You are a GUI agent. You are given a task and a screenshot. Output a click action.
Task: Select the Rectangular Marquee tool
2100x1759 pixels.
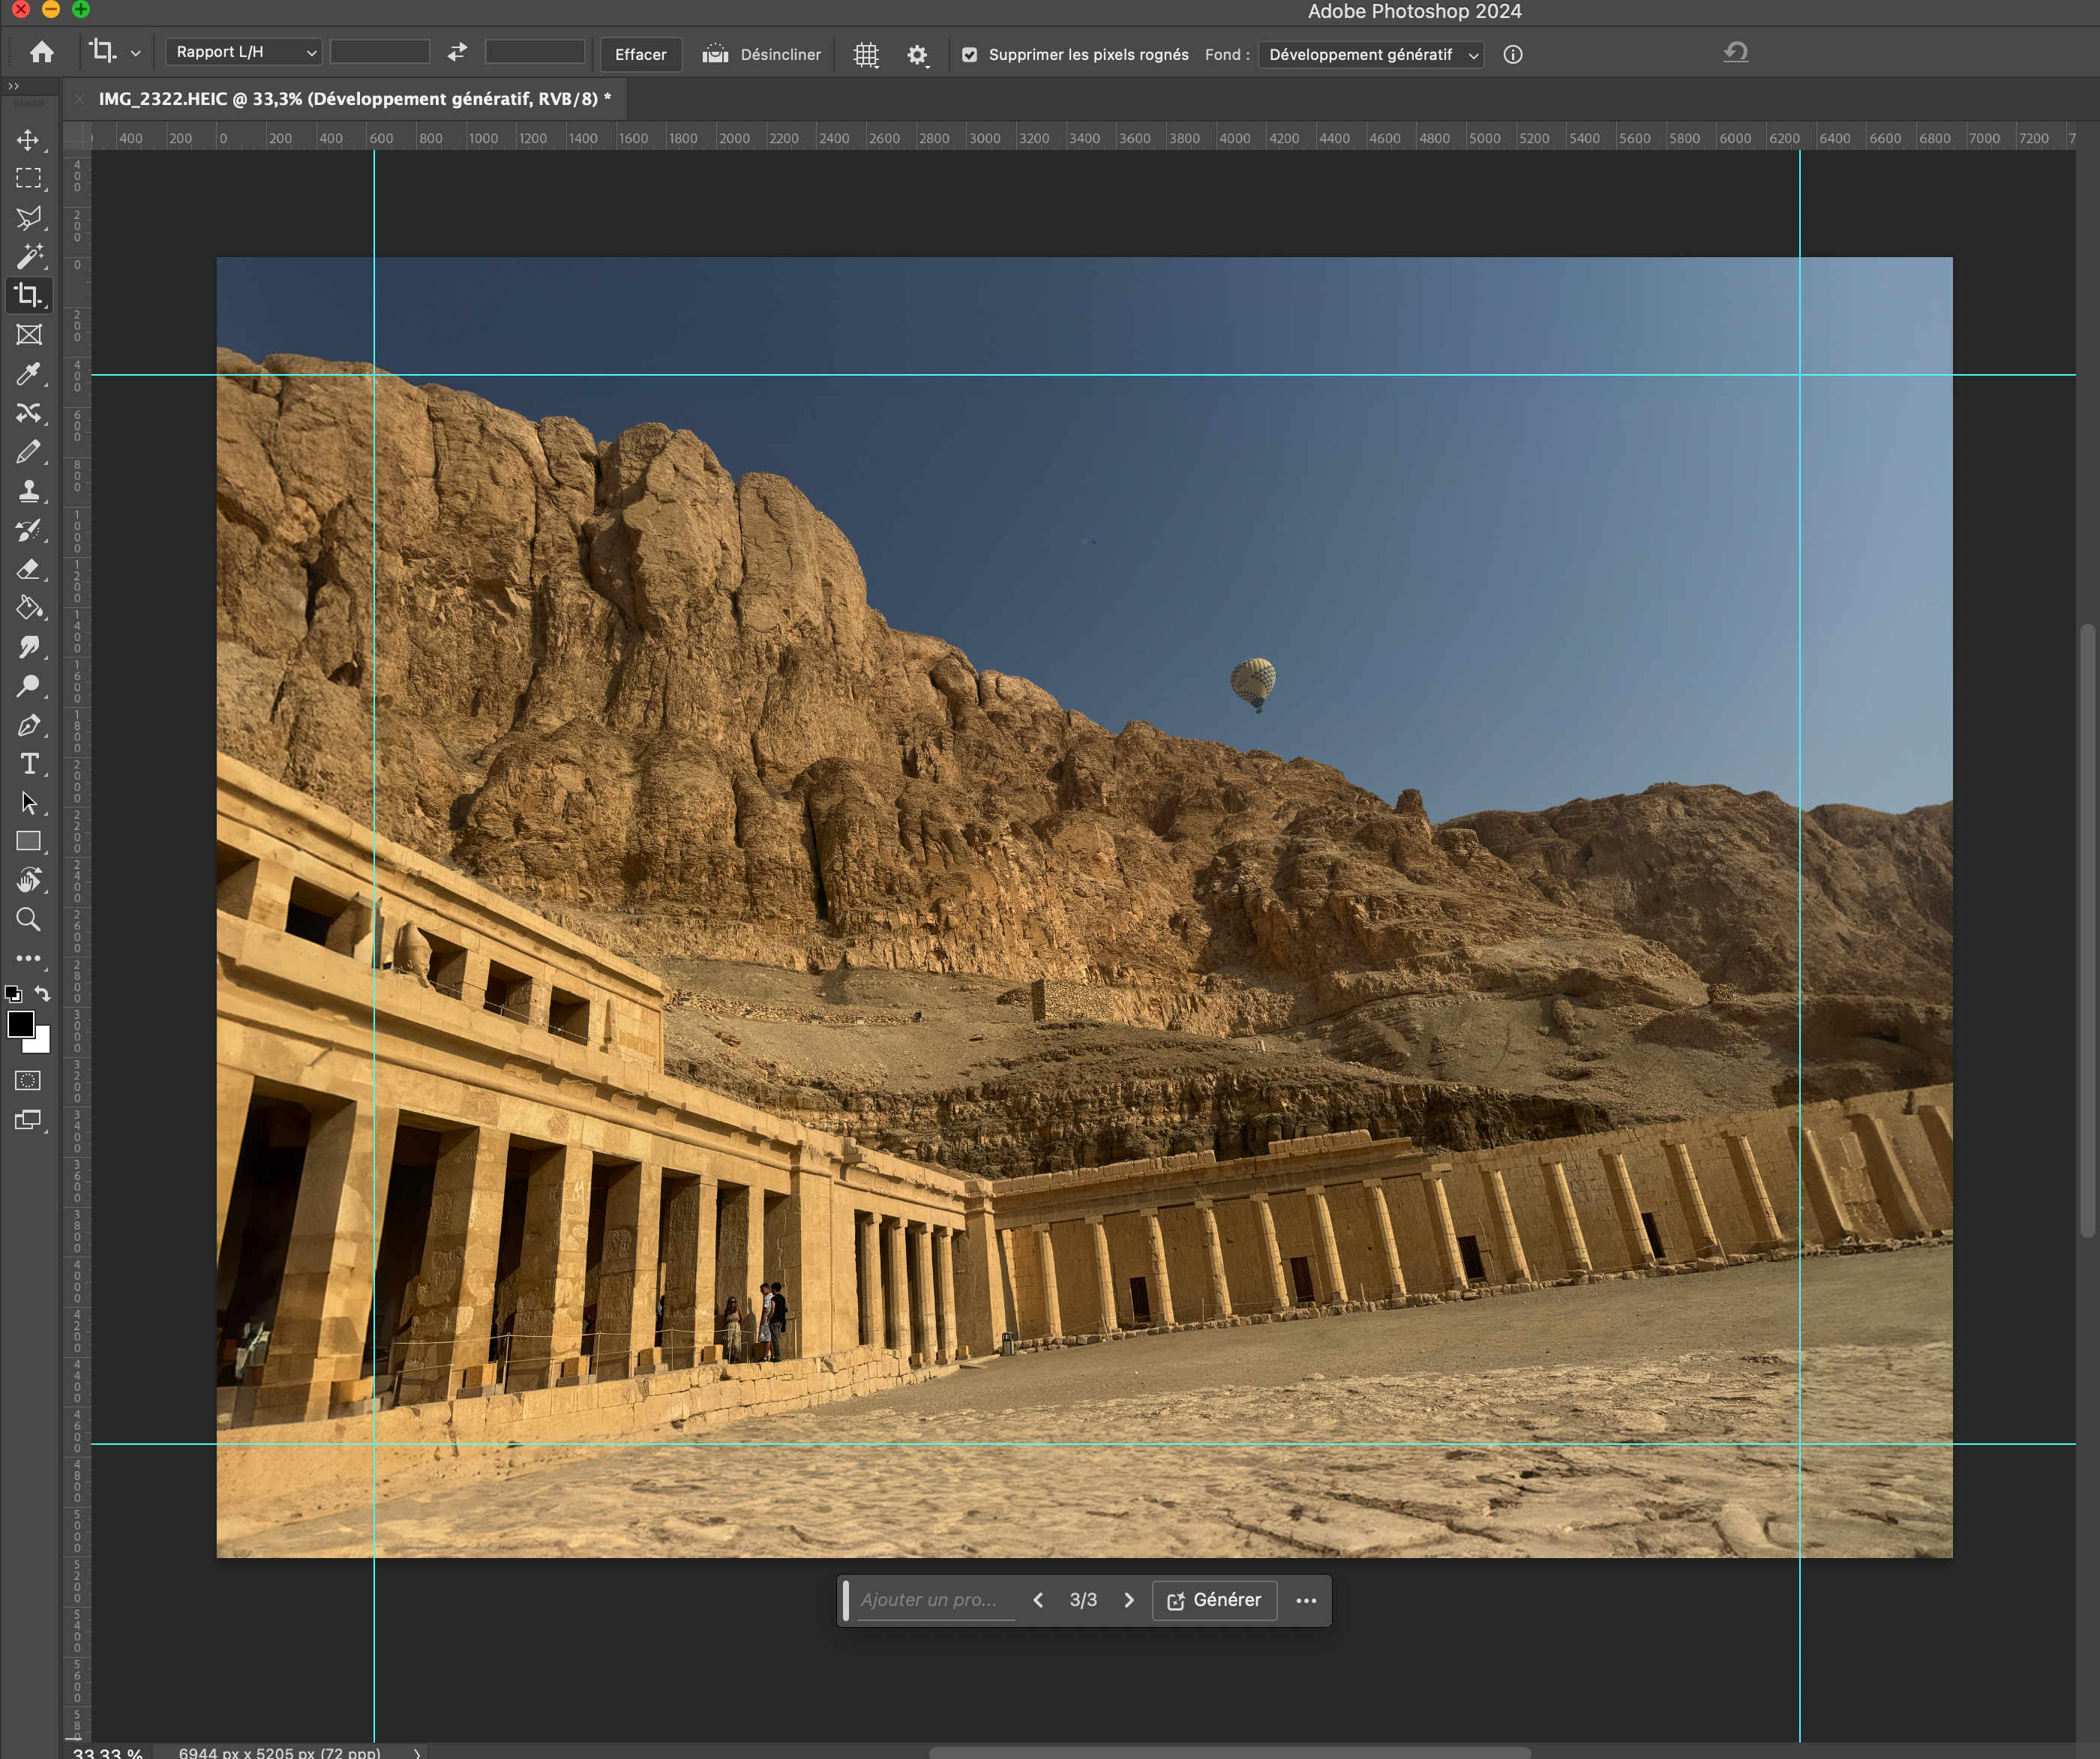click(x=29, y=178)
